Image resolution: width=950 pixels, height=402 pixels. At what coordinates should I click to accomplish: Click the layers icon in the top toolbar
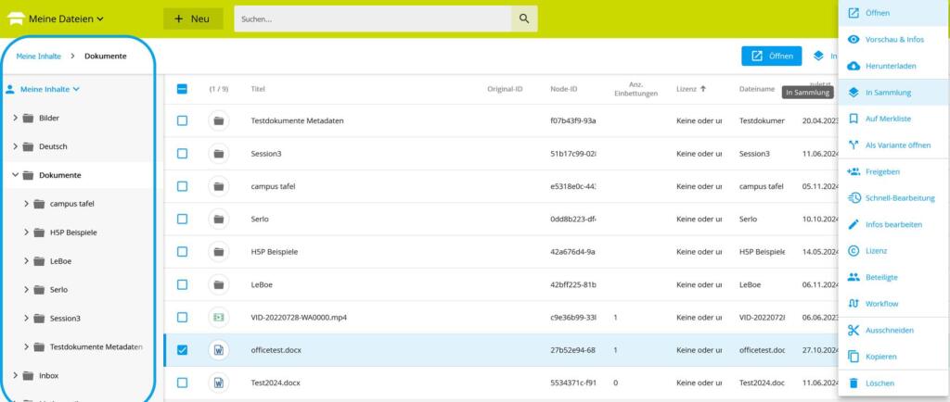point(818,56)
